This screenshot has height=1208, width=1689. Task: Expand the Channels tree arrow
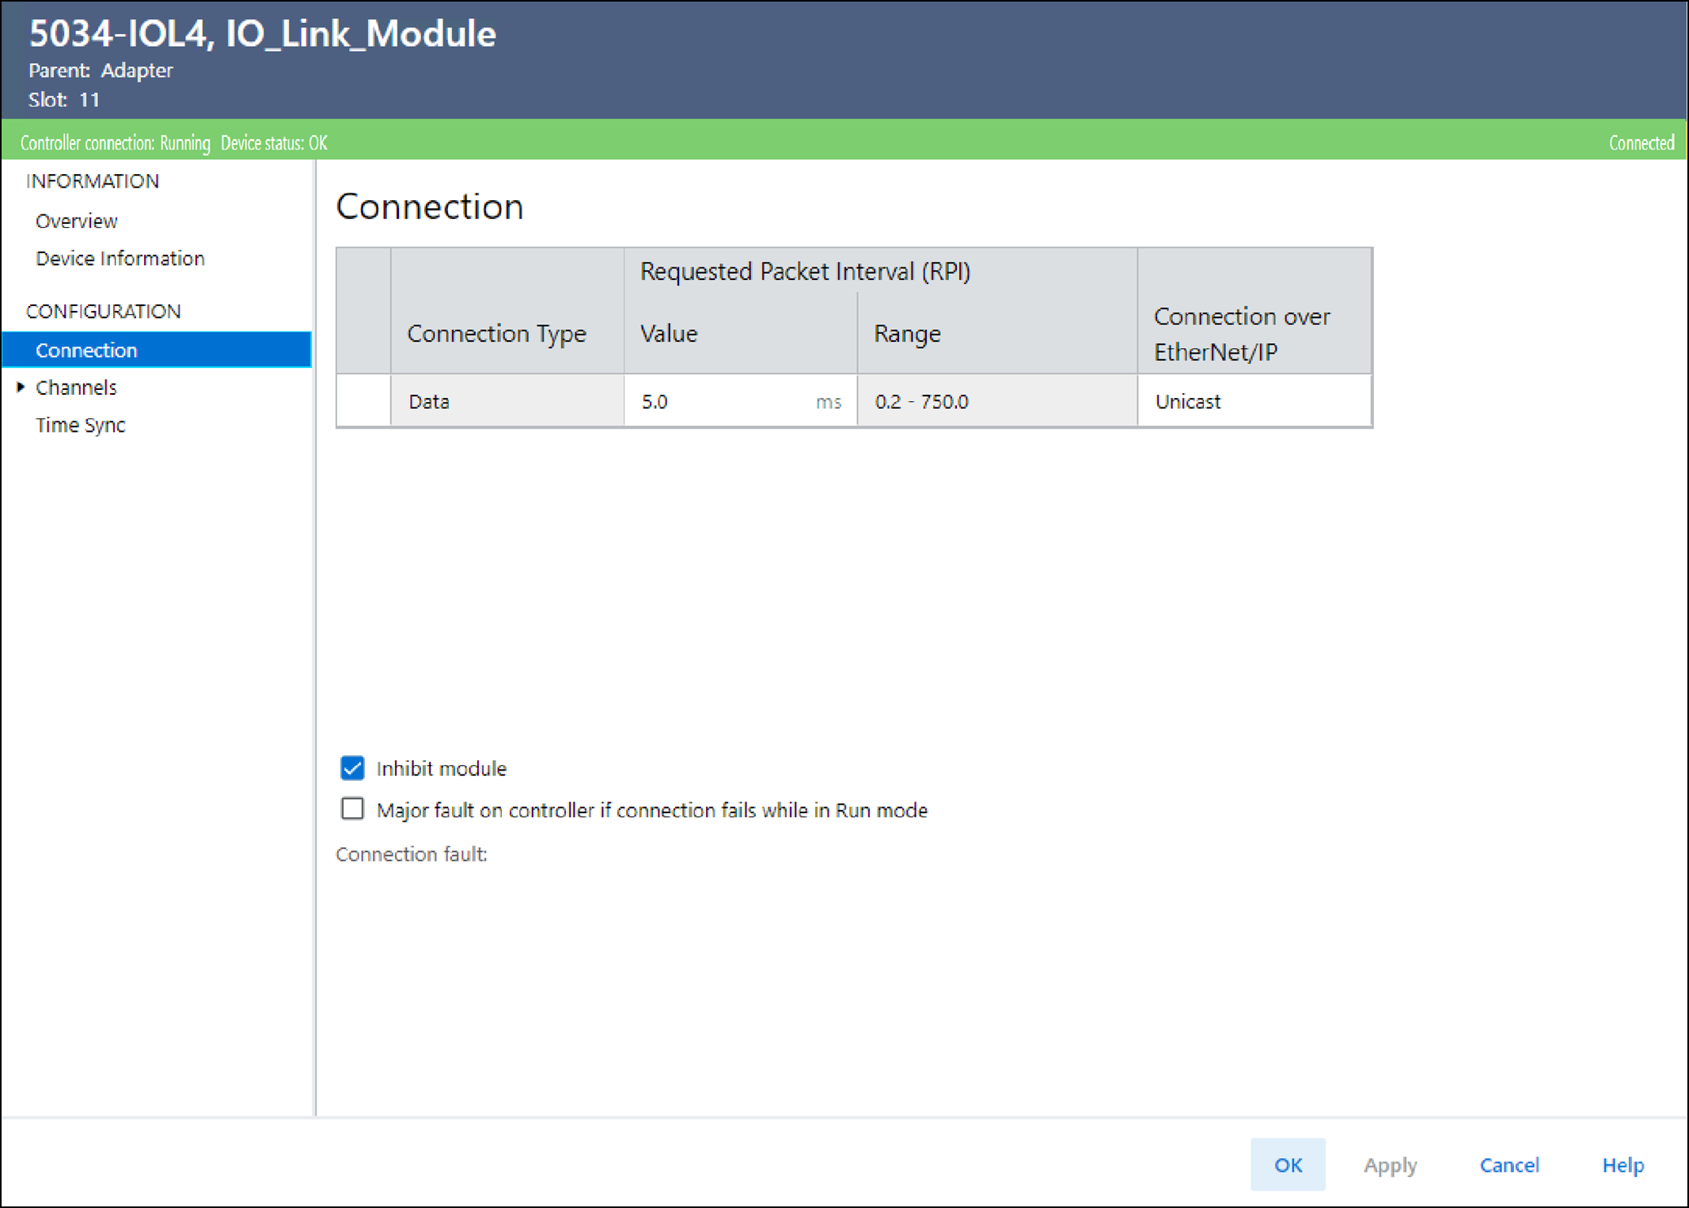pos(21,388)
